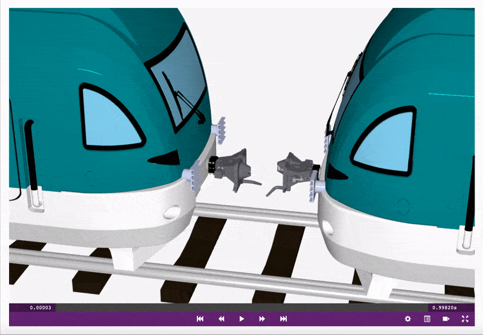The image size is (483, 335).
Task: Toggle fullscreen view of the viewer
Action: [465, 319]
